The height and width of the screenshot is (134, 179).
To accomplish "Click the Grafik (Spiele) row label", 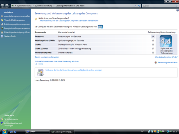I will (41, 49).
